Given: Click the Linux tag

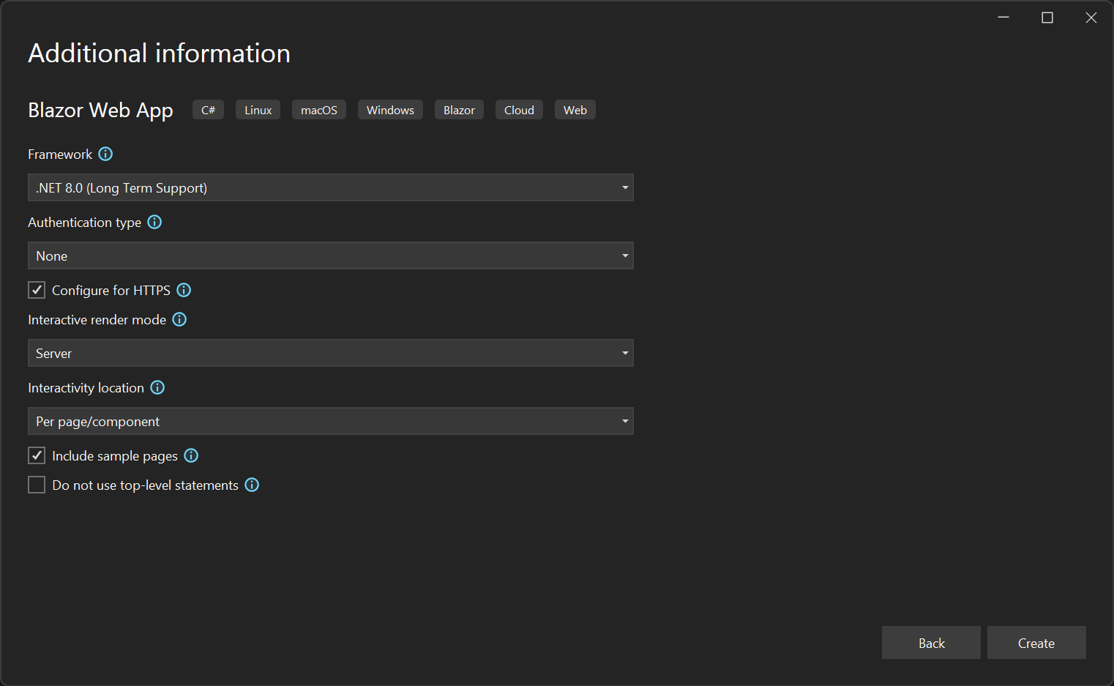Looking at the screenshot, I should [x=258, y=110].
